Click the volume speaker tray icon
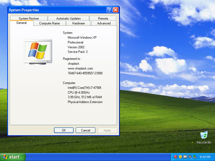215x161 pixels. click(x=190, y=157)
